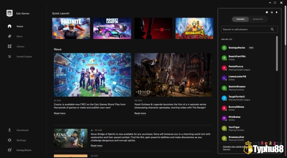Open the Hitman tile in Quick Launch
Screen dimensions: 287x158
click(x=153, y=28)
